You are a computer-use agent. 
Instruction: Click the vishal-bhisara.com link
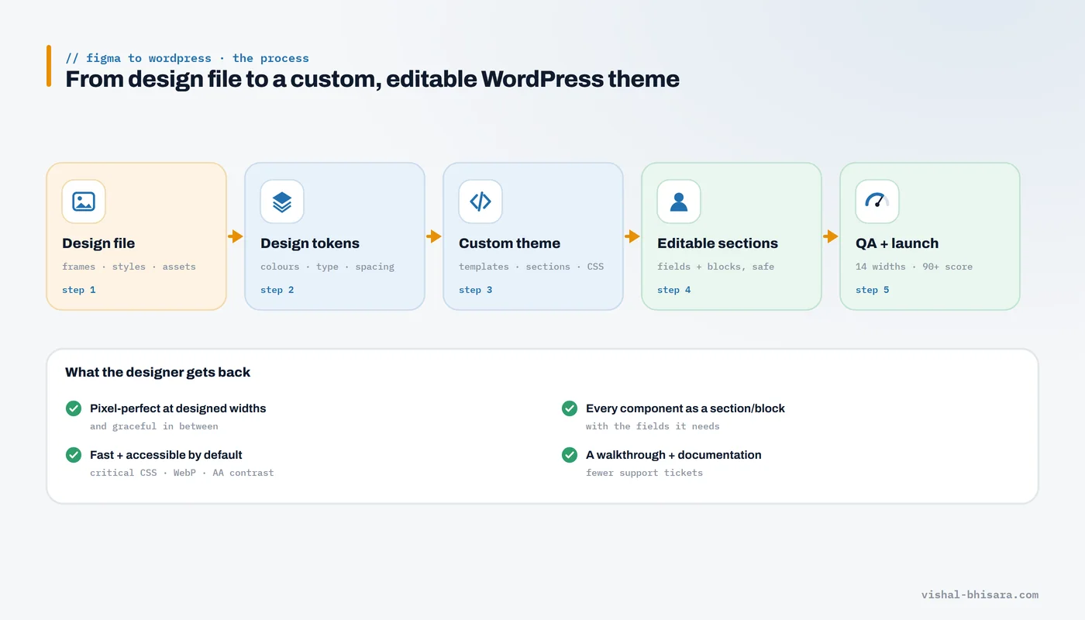click(x=980, y=595)
